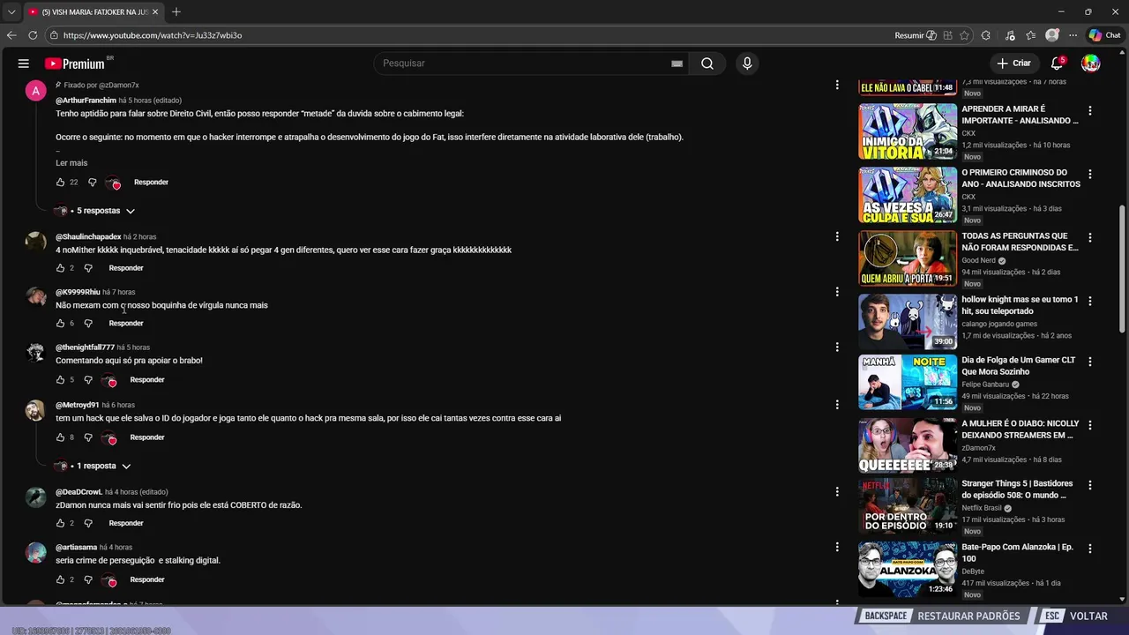
Task: Click the browser address bar URL
Action: click(x=153, y=35)
